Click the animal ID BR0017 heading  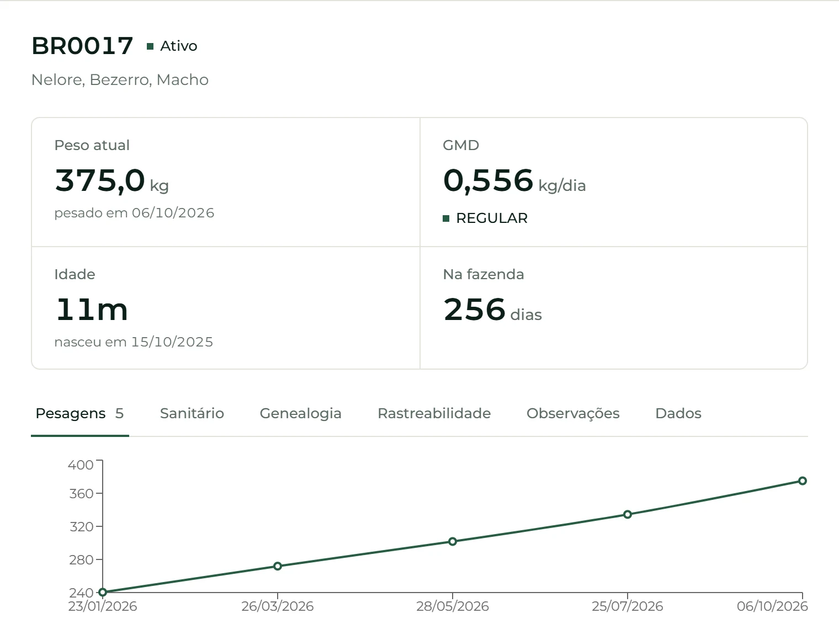click(x=82, y=46)
